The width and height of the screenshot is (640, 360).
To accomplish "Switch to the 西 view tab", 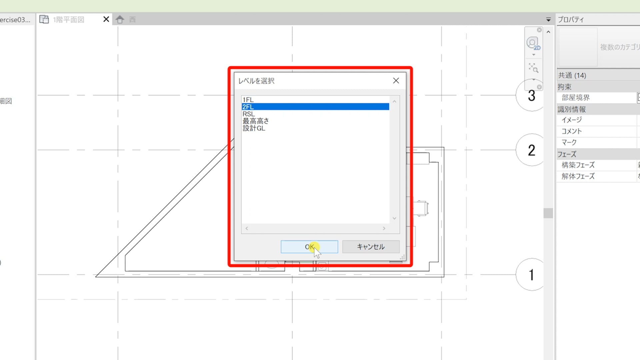I will tap(132, 20).
